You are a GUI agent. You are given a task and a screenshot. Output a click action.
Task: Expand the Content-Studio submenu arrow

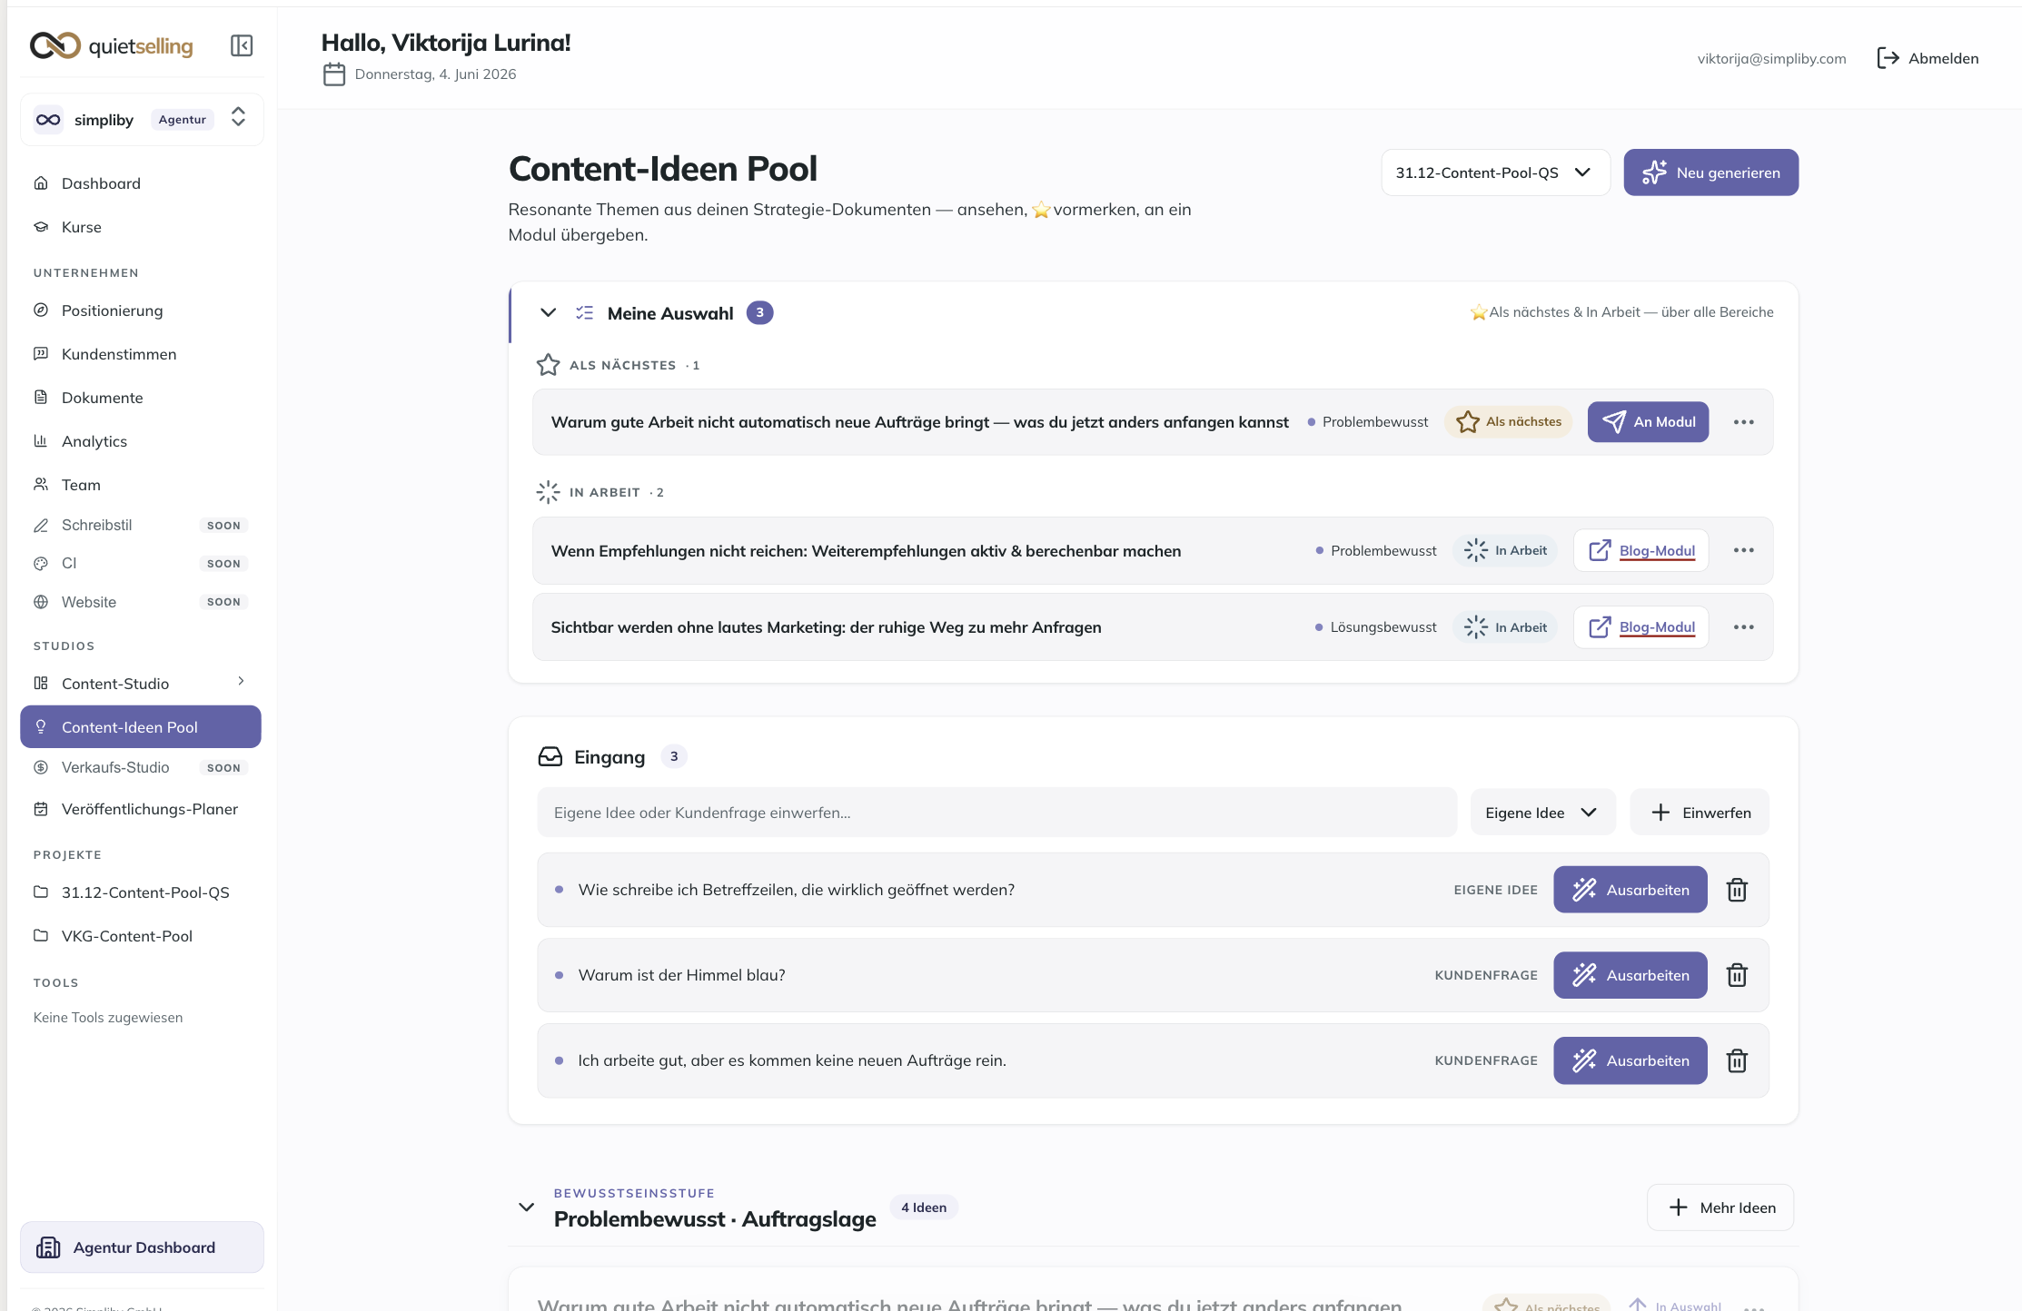tap(241, 681)
